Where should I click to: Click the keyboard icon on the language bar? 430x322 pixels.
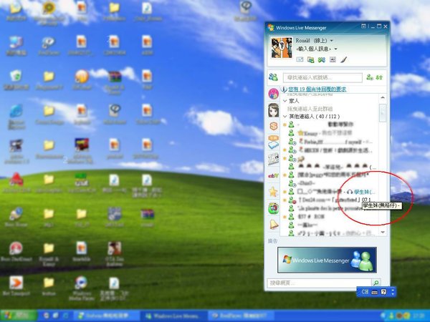pyautogui.click(x=374, y=293)
